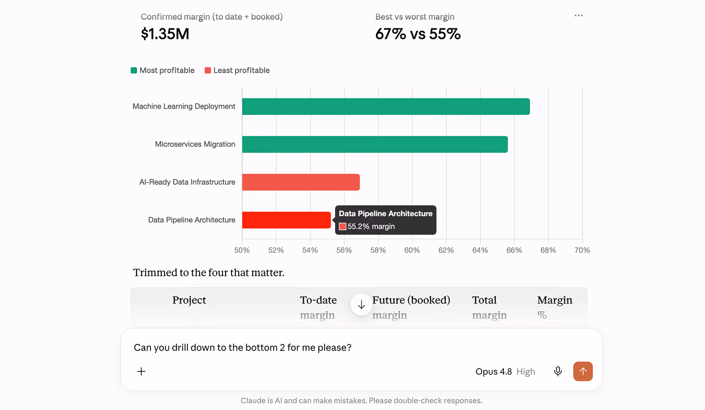Click the Project column header

tap(189, 300)
